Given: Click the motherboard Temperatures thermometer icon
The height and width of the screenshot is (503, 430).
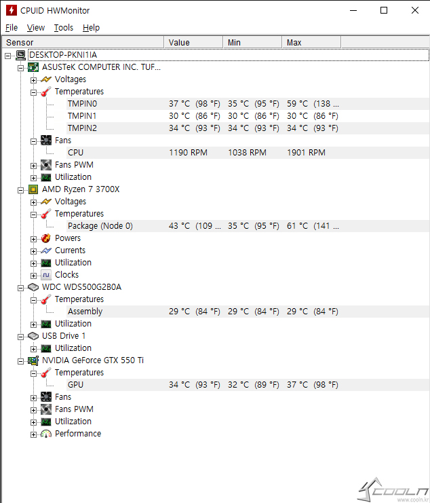Looking at the screenshot, I should (46, 92).
